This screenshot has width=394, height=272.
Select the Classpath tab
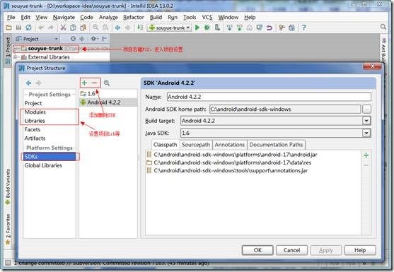click(165, 145)
